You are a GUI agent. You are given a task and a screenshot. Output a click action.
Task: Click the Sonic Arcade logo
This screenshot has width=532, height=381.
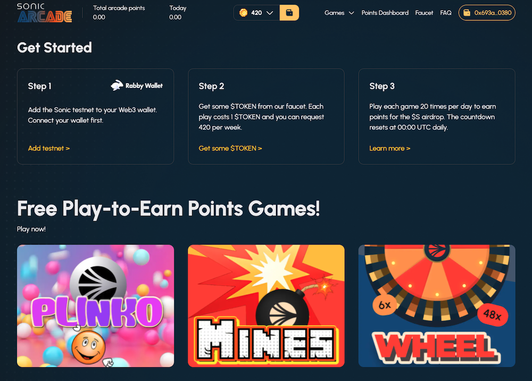[x=45, y=13]
